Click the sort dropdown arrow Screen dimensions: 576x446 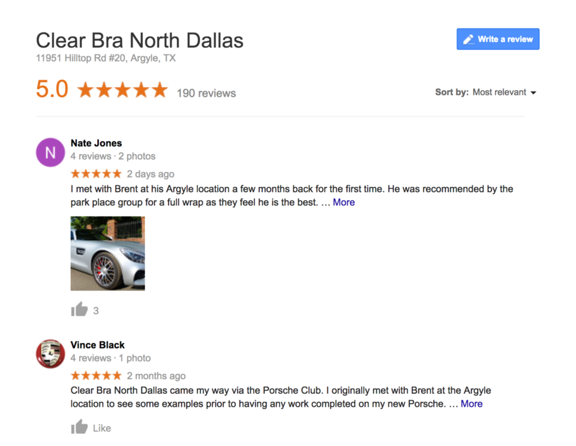pos(533,93)
